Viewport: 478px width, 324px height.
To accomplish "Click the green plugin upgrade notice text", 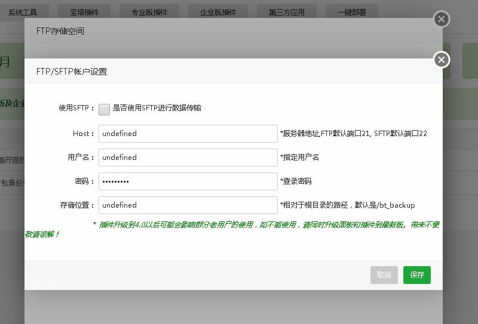I will tap(233, 229).
